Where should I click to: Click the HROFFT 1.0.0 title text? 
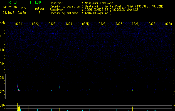[x=22, y=2]
